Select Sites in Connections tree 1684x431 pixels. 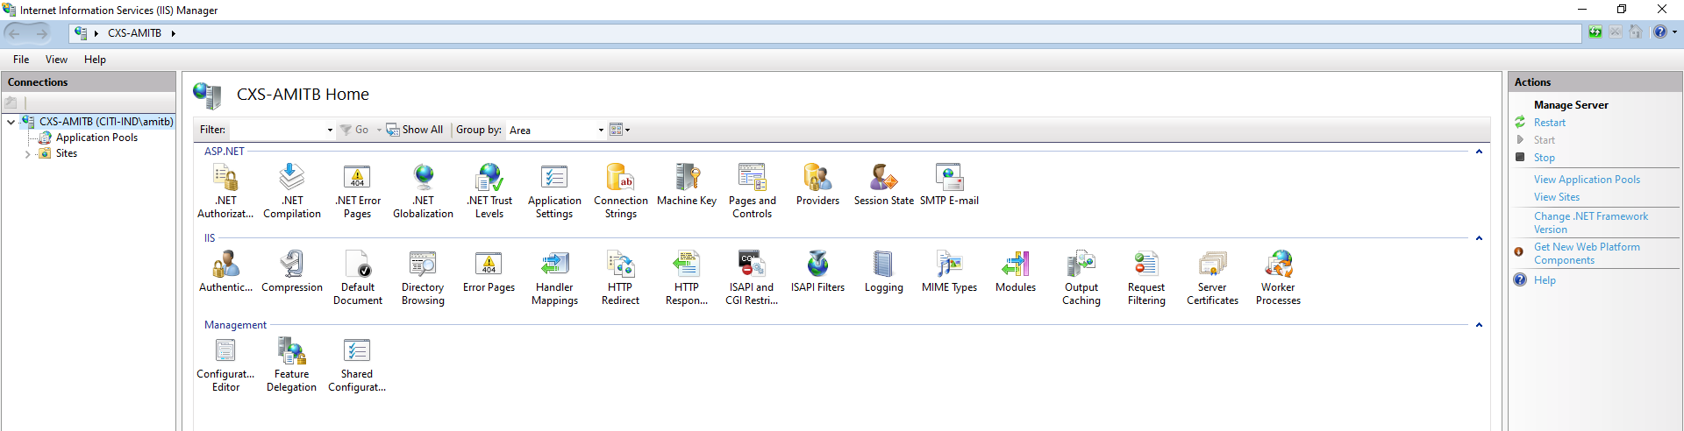tap(67, 153)
